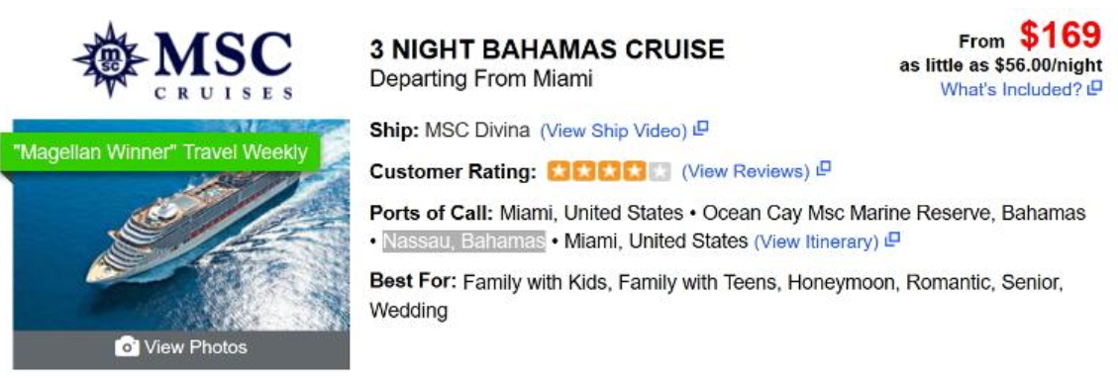Click popup icon beside View Ship Video
The image size is (1118, 385).
(x=701, y=129)
